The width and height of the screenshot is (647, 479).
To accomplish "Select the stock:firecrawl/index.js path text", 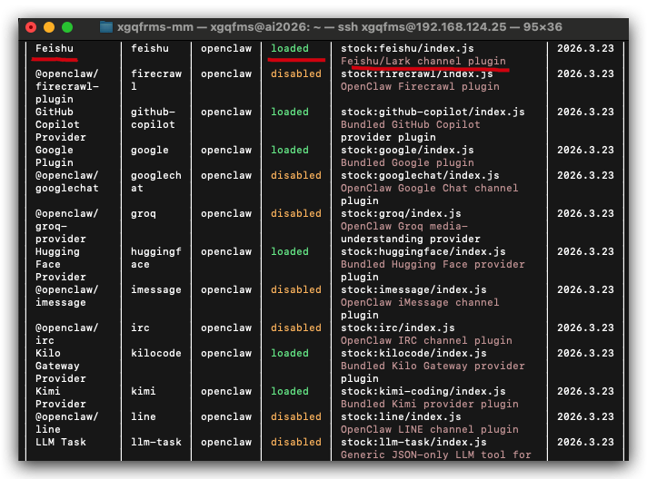I will 416,73.
